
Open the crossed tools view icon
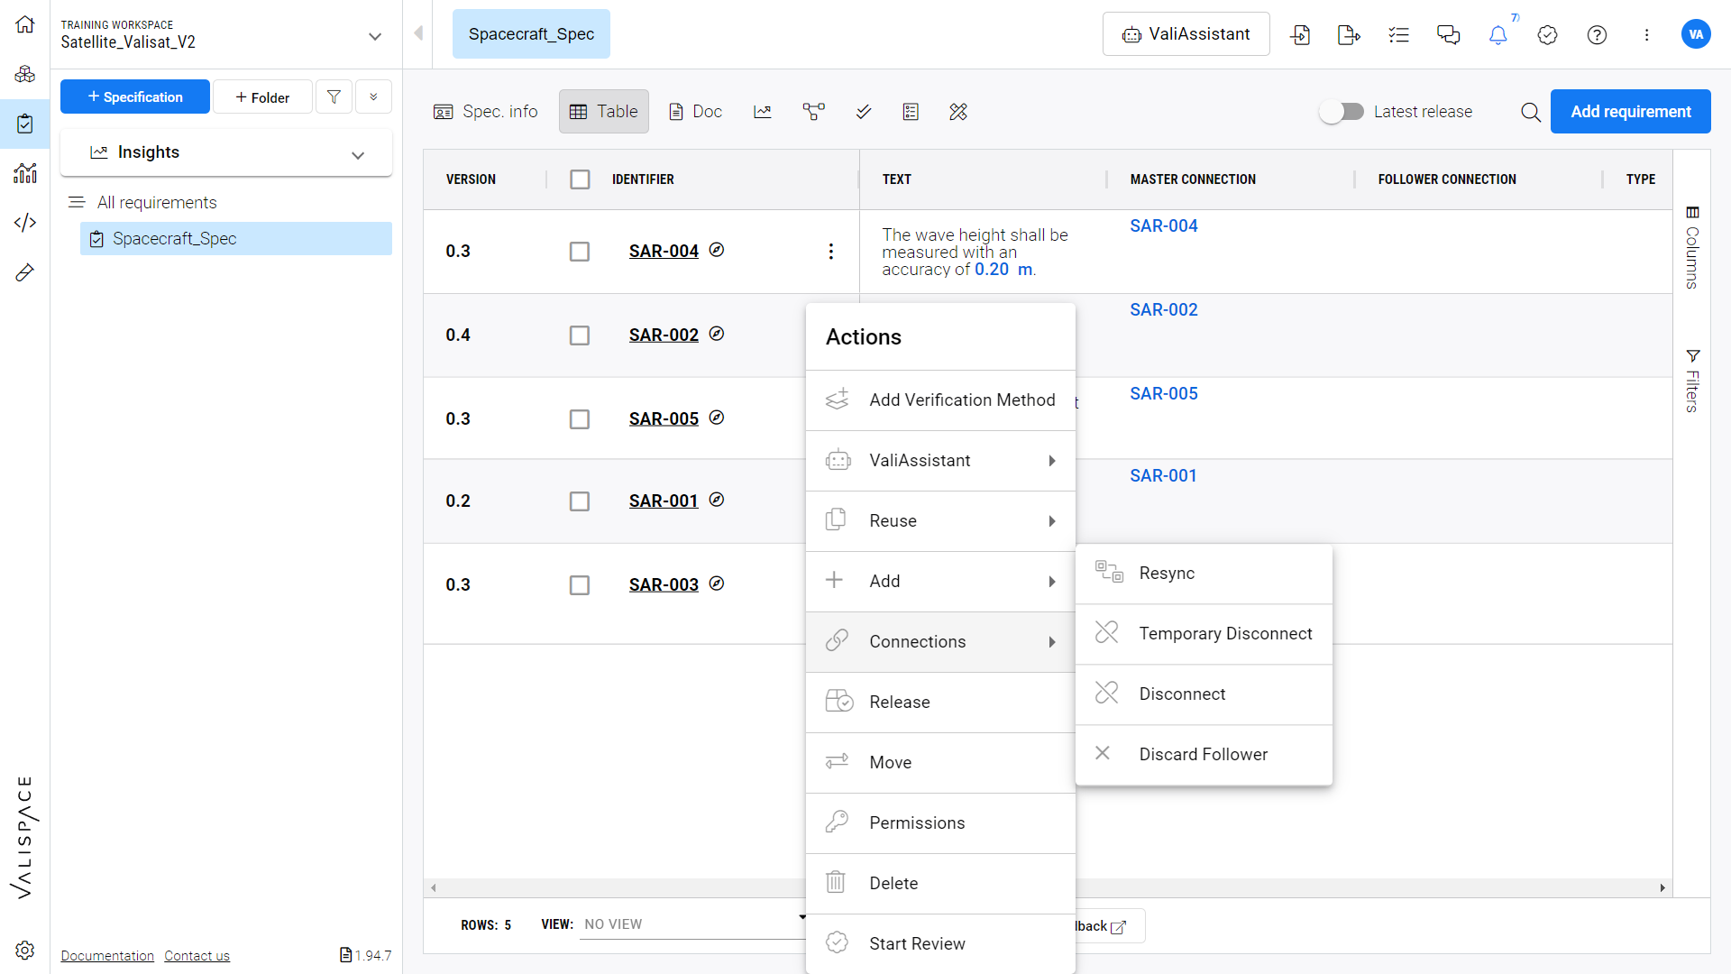(x=958, y=112)
